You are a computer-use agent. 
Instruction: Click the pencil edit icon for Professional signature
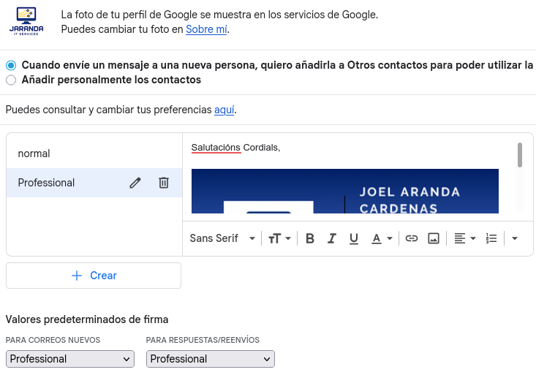coord(135,183)
